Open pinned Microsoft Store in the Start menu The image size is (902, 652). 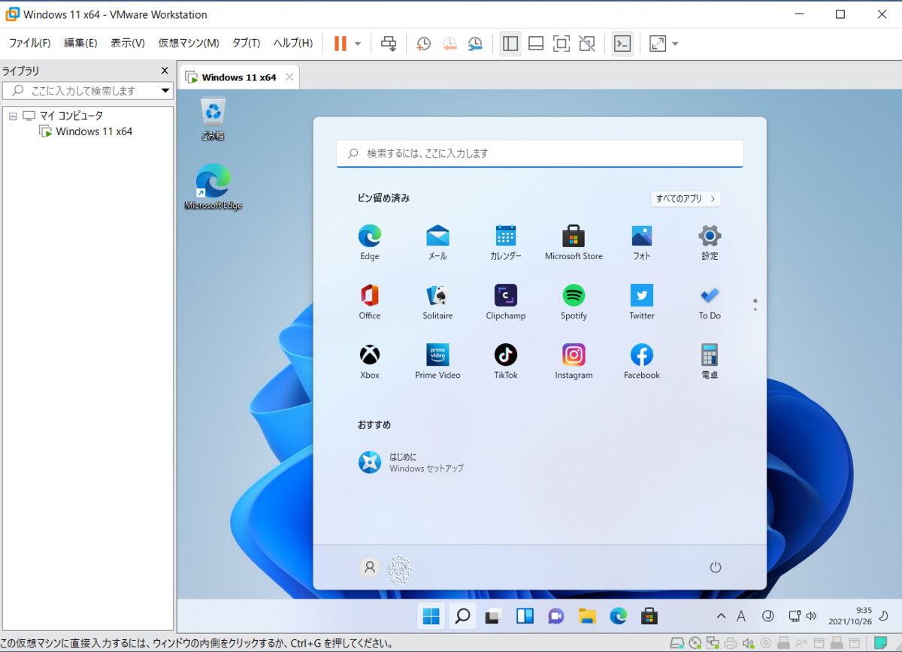574,243
